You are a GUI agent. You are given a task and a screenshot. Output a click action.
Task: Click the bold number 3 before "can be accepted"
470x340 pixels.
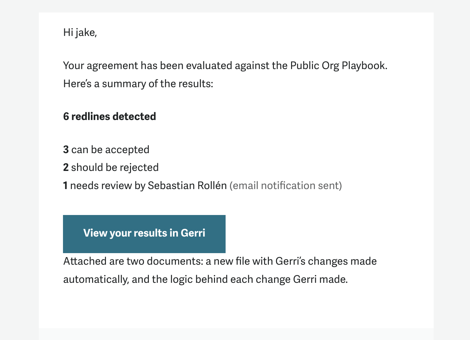tap(66, 150)
